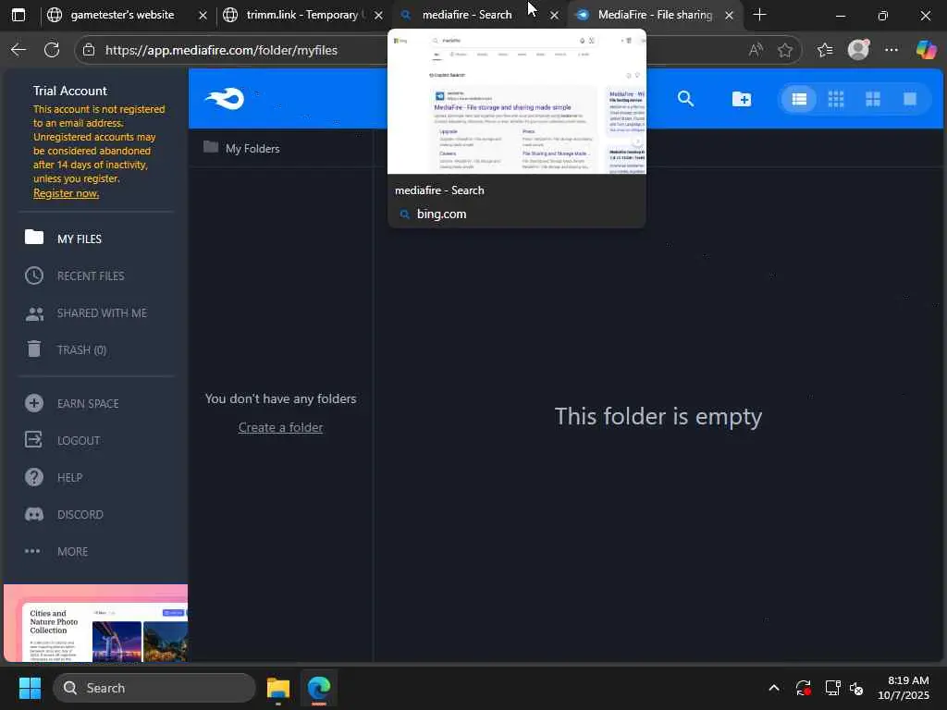Image resolution: width=947 pixels, height=710 pixels.
Task: Click the MediaFire flame logo
Action: coord(224,98)
